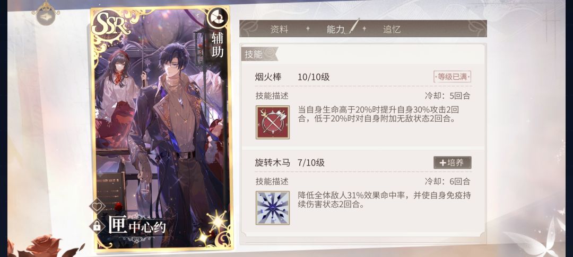The height and width of the screenshot is (257, 573).
Task: Toggle the lock icon on card
Action: [x=97, y=226]
